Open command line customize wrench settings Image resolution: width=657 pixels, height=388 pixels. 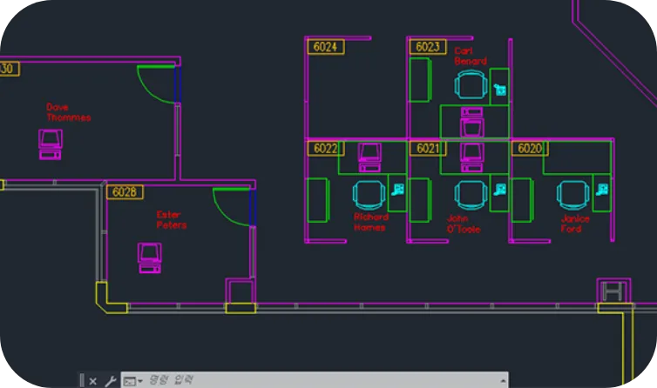click(110, 381)
